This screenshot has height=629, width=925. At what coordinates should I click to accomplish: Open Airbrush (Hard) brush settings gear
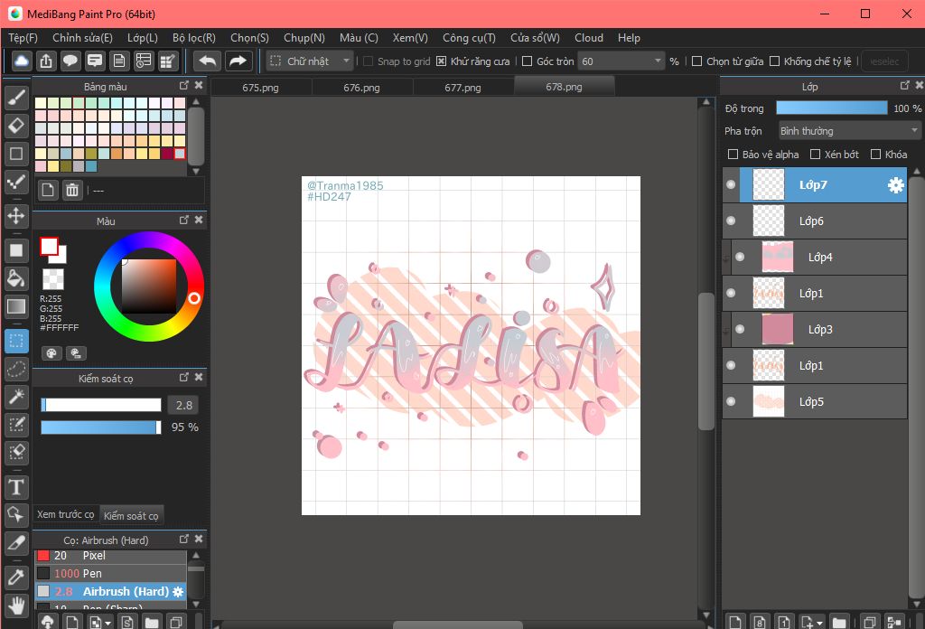pyautogui.click(x=178, y=591)
